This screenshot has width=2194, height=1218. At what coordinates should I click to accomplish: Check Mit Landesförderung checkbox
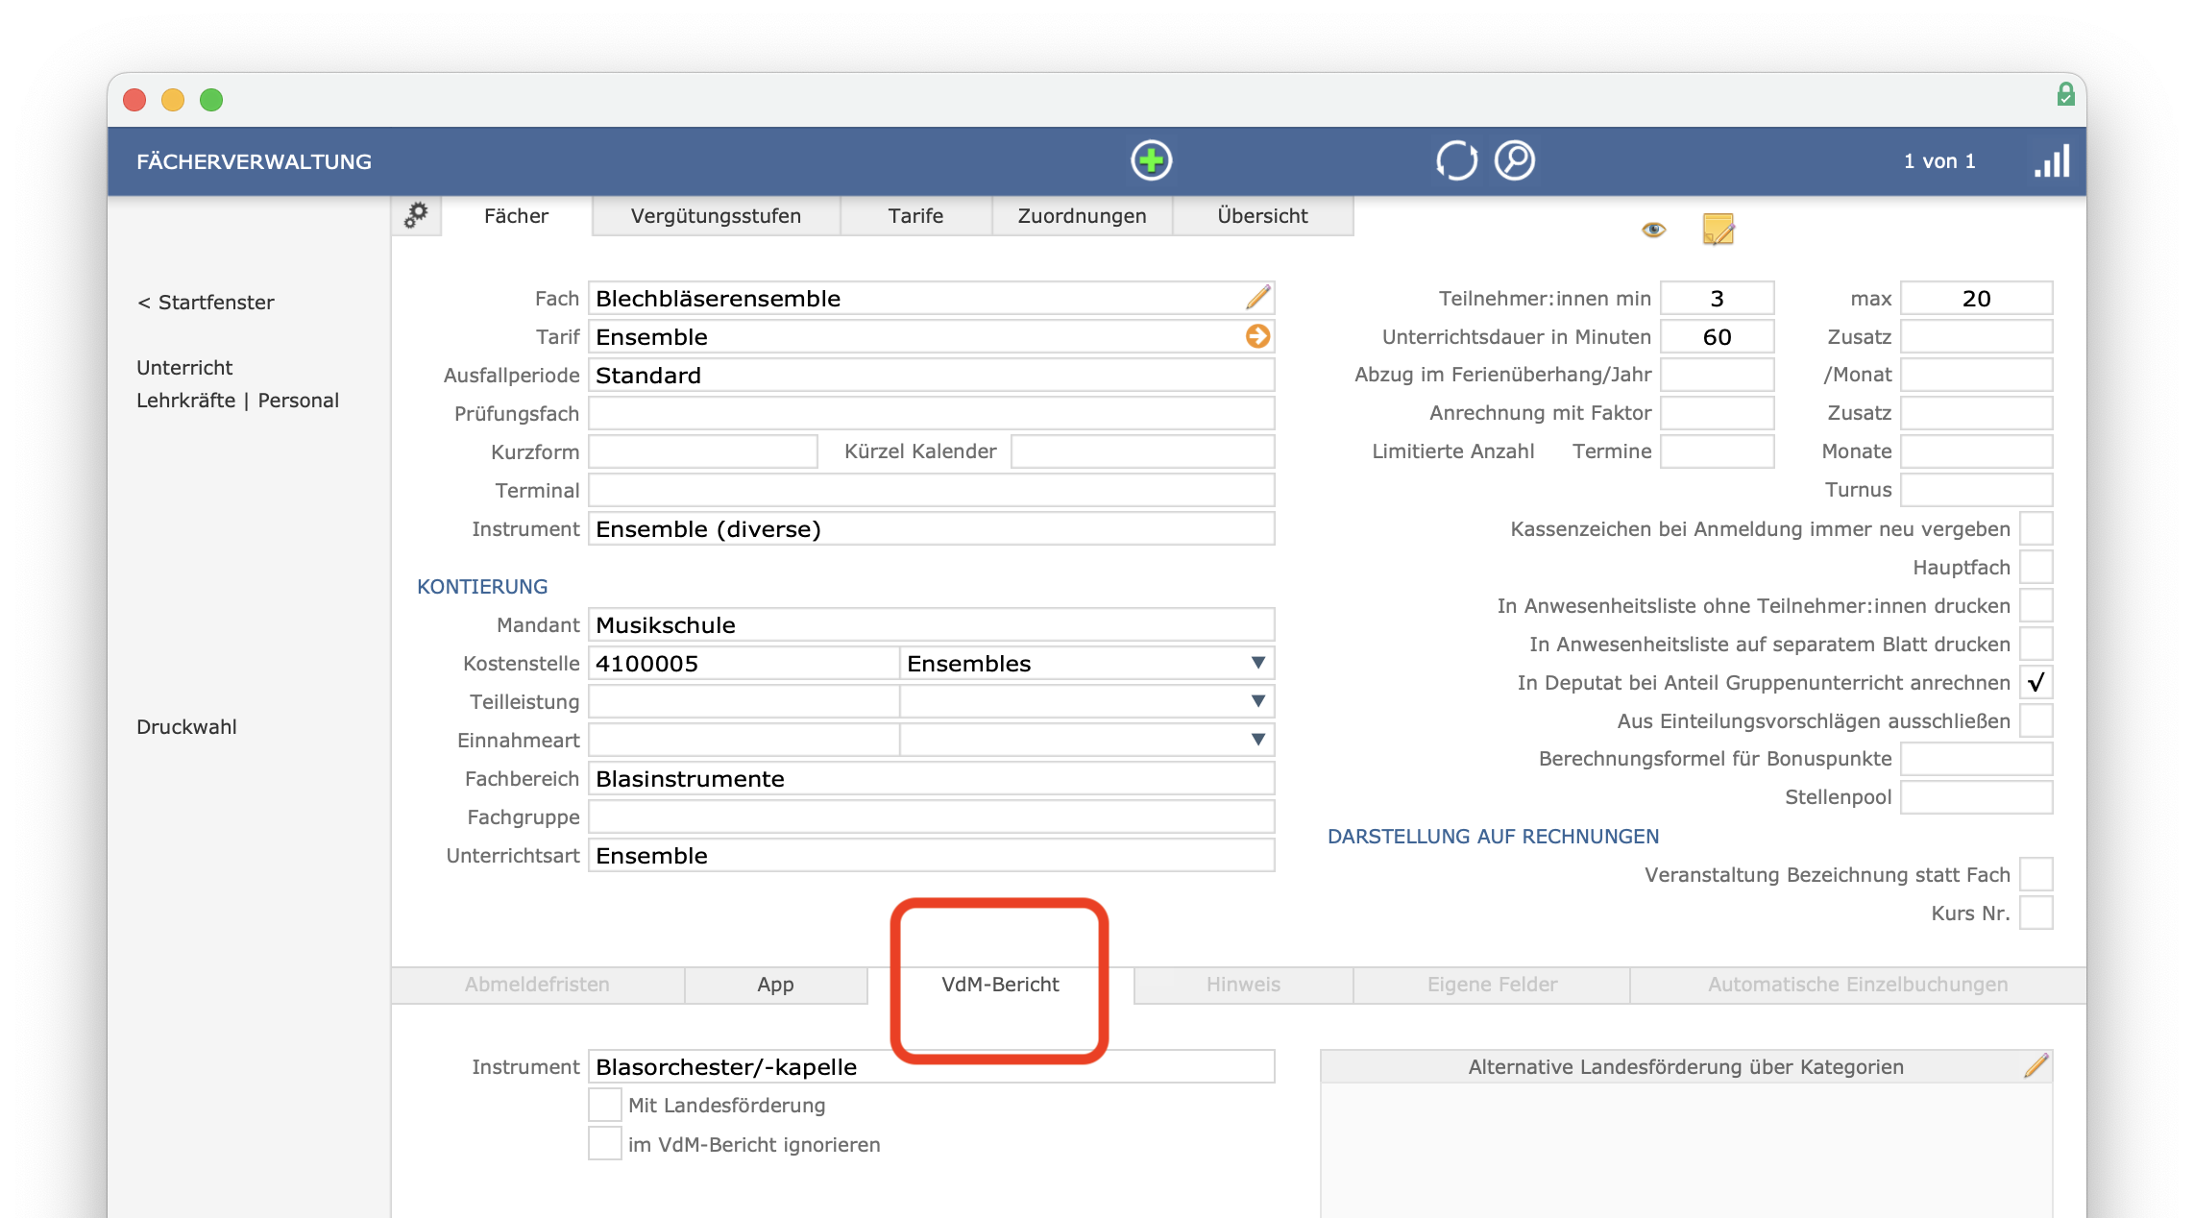pos(604,1105)
